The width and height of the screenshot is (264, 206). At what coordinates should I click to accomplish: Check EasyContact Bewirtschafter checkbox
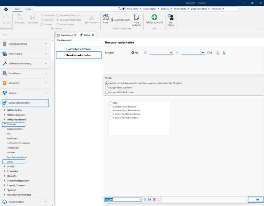click(x=111, y=114)
